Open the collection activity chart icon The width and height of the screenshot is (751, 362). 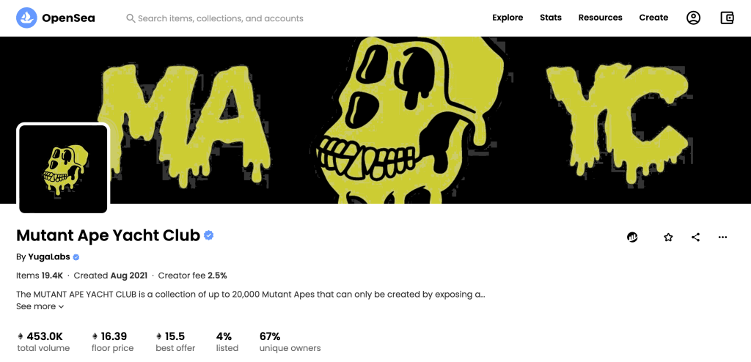pyautogui.click(x=632, y=237)
